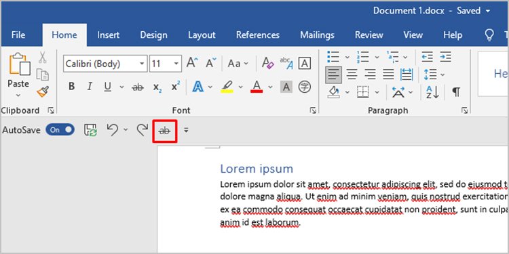Toggle underline formatting
509x254 pixels.
pos(107,87)
